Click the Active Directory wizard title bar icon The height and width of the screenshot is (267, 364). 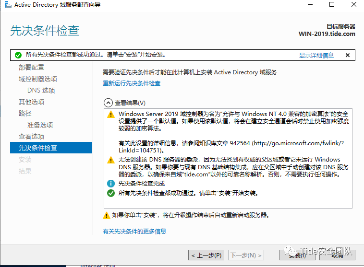[8, 4]
